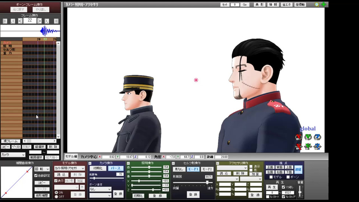Enable accessory 表示 checkbox
The width and height of the screenshot is (359, 202).
point(251,166)
